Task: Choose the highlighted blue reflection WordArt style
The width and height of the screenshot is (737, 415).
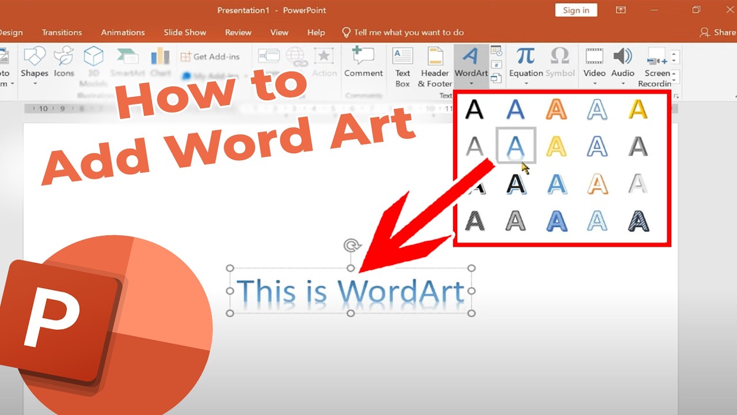Action: (x=515, y=146)
